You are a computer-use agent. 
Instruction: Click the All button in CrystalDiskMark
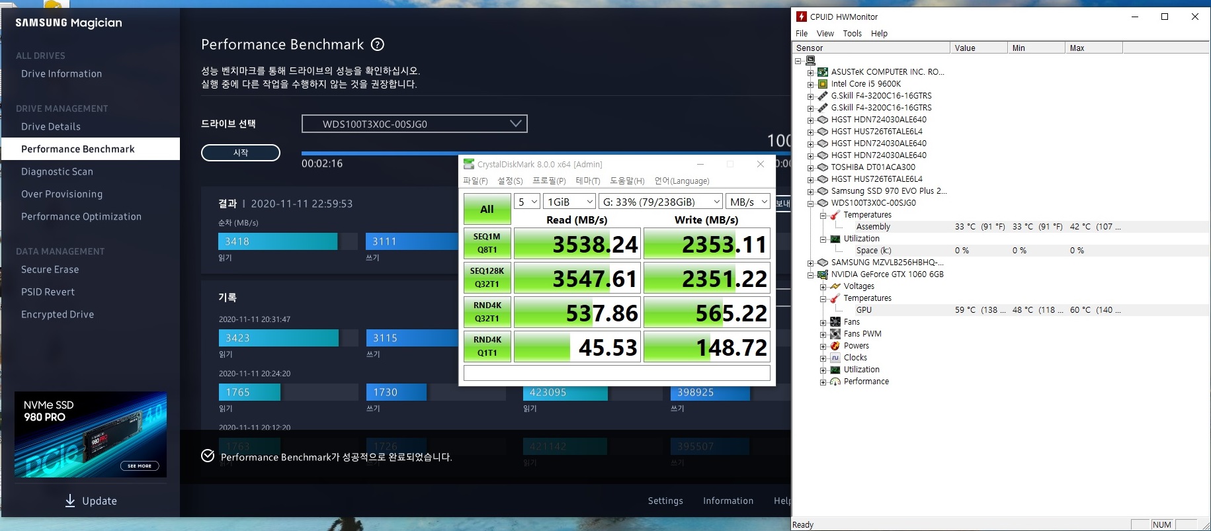point(487,209)
